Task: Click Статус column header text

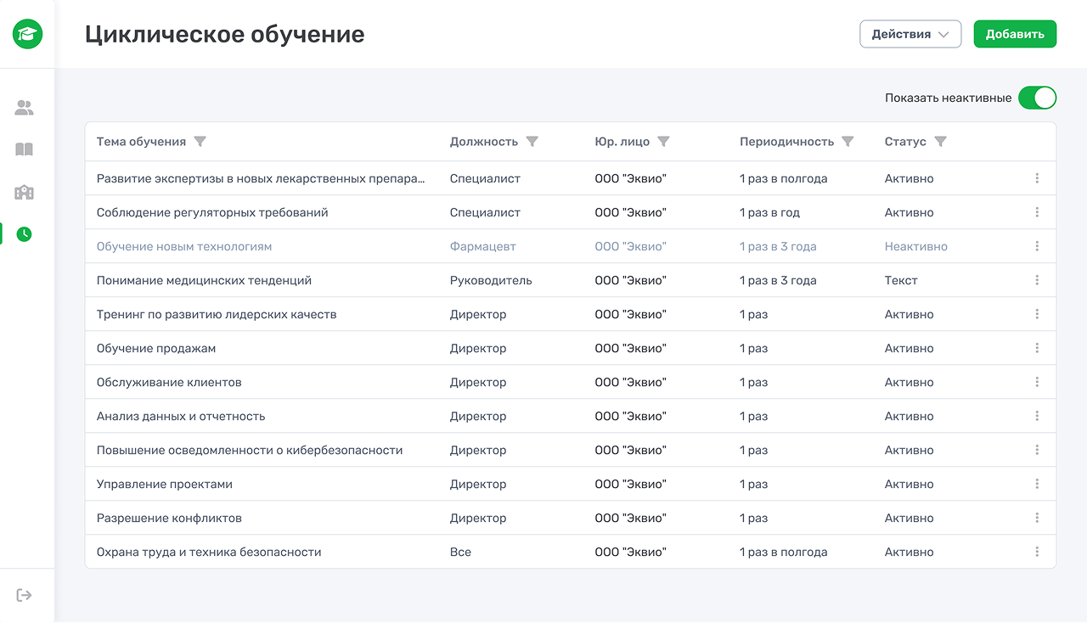Action: click(905, 142)
